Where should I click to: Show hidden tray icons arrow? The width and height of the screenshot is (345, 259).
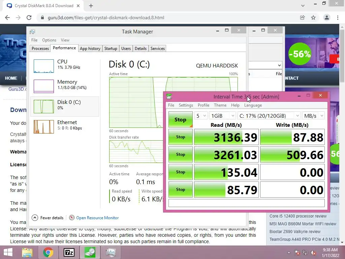[289, 253]
